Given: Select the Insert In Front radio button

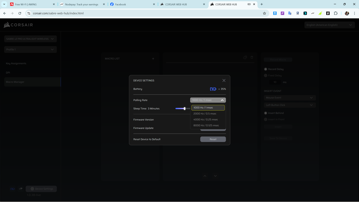Looking at the screenshot, I should (266, 120).
